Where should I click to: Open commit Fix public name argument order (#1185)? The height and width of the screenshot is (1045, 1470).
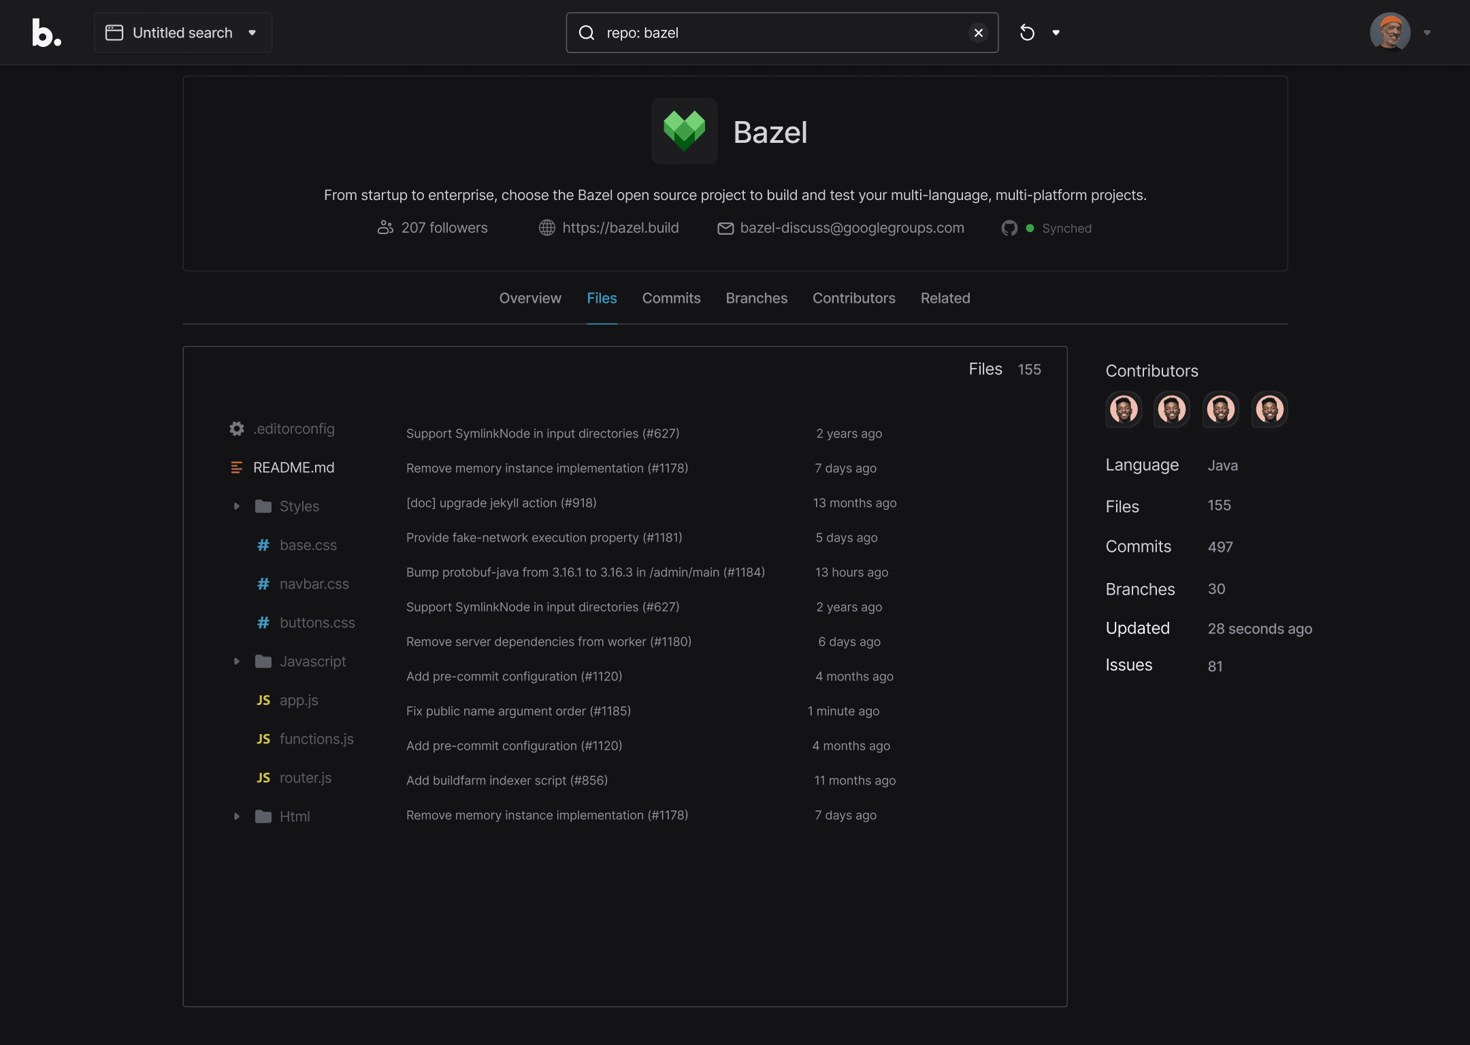[518, 711]
